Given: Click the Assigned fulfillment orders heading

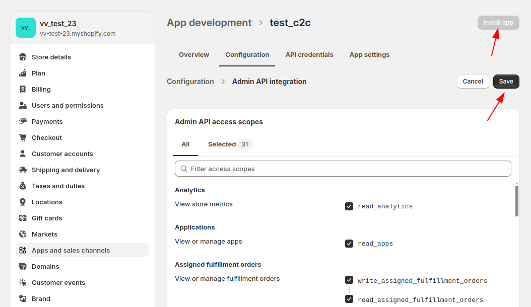Looking at the screenshot, I should [218, 264].
